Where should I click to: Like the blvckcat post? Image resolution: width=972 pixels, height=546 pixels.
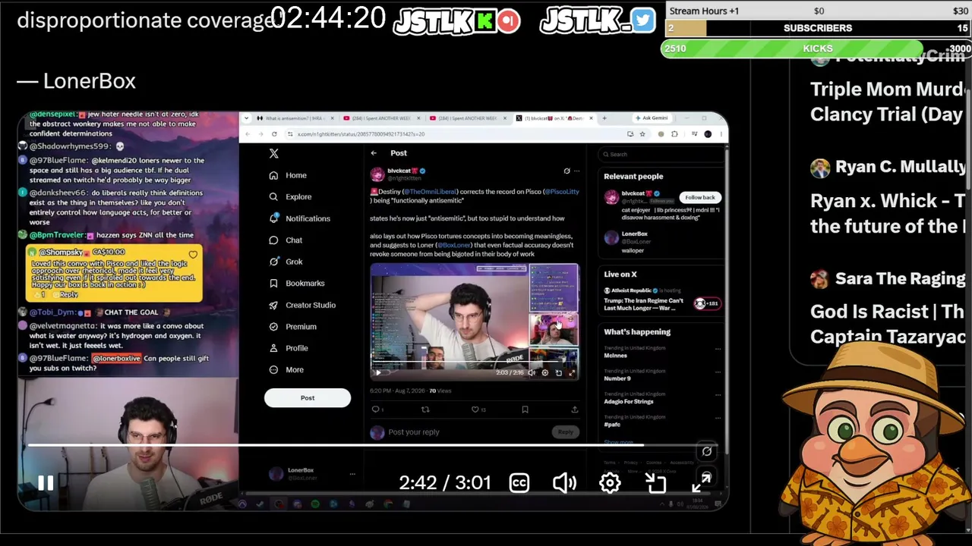(x=475, y=409)
